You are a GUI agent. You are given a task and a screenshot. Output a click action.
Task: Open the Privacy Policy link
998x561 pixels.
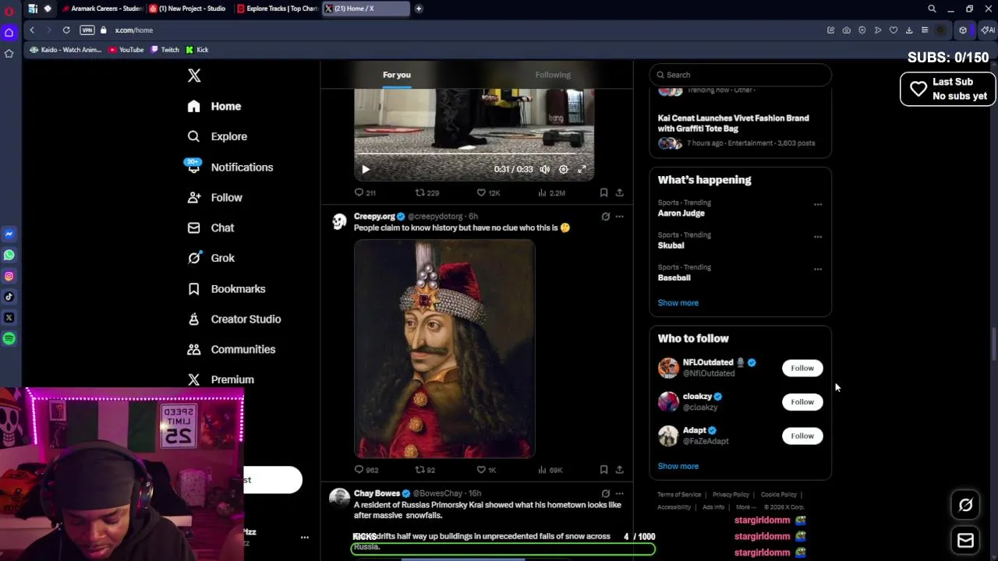click(x=731, y=495)
